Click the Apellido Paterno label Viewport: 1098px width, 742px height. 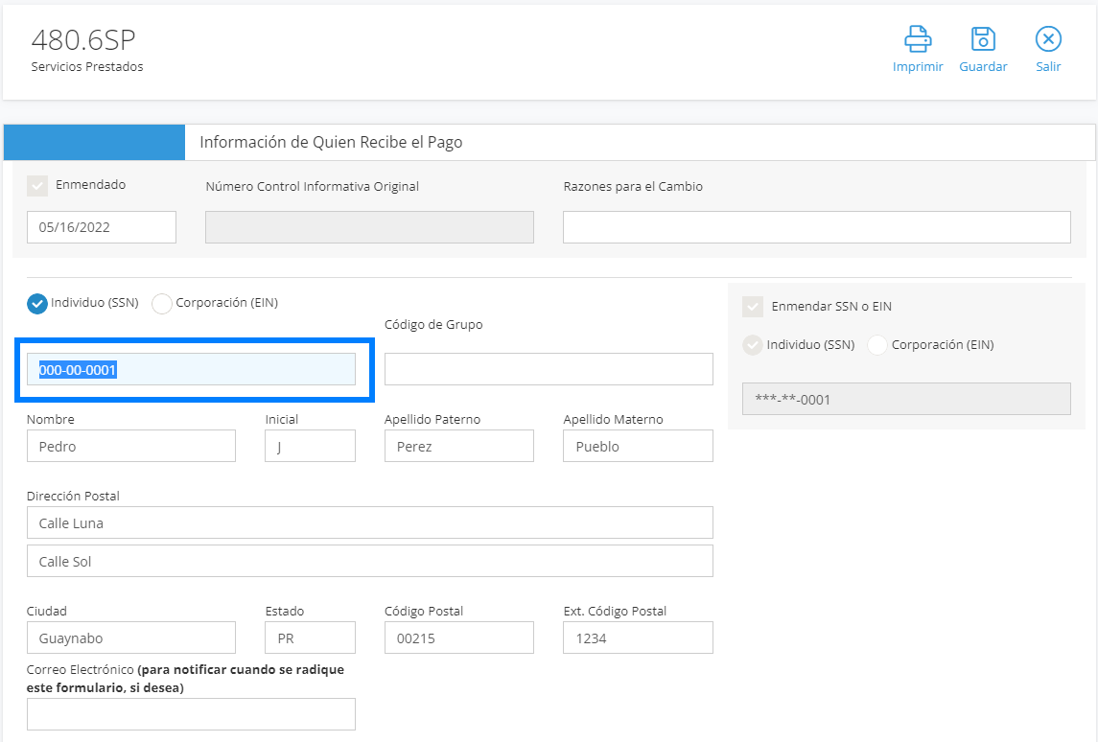click(x=432, y=419)
